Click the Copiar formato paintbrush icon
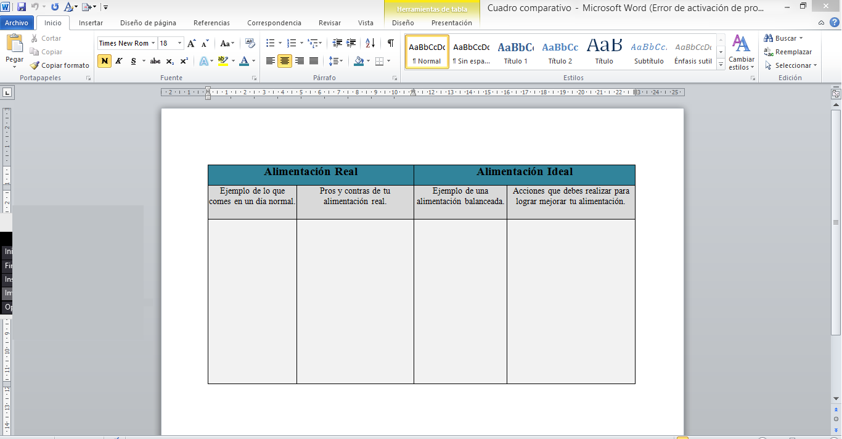 (x=35, y=65)
